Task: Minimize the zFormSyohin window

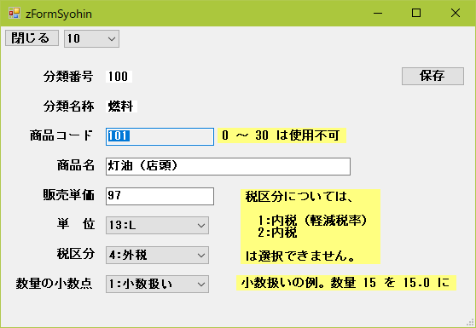Action: point(378,13)
